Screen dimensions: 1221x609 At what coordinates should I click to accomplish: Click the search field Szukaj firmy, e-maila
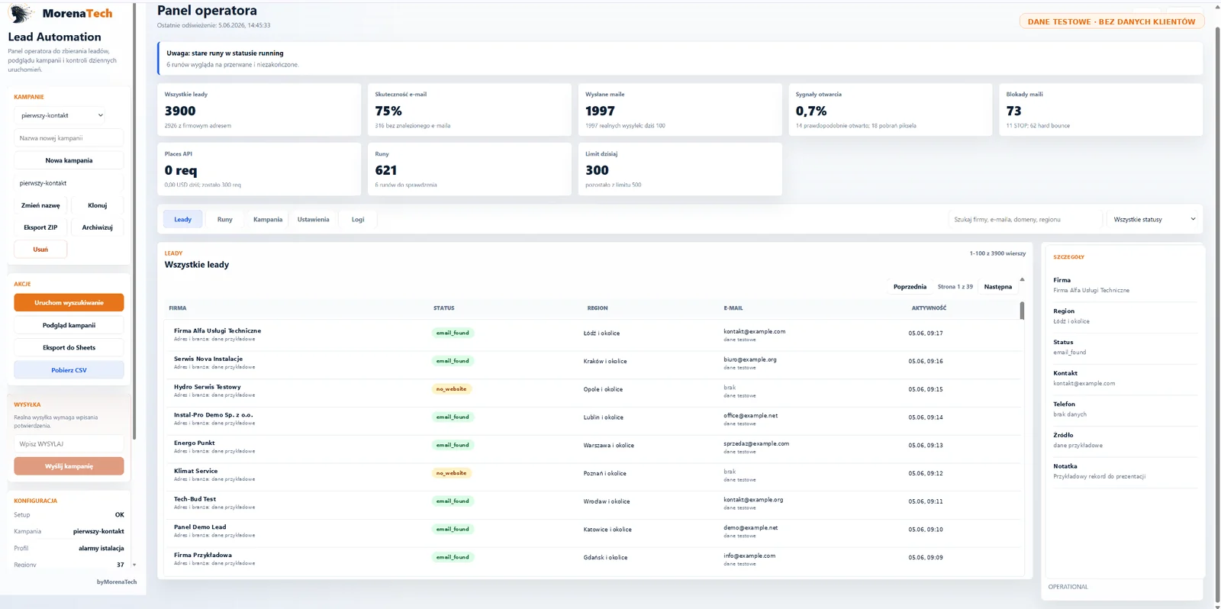click(1026, 219)
